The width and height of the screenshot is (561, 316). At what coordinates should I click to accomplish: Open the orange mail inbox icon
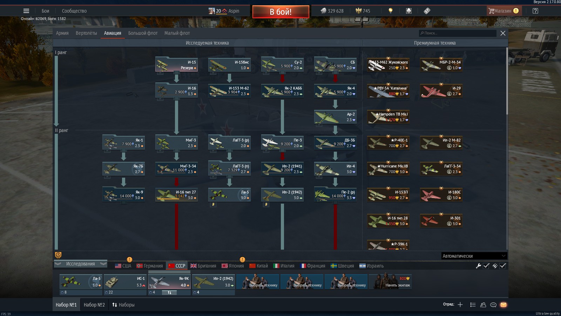click(503, 305)
